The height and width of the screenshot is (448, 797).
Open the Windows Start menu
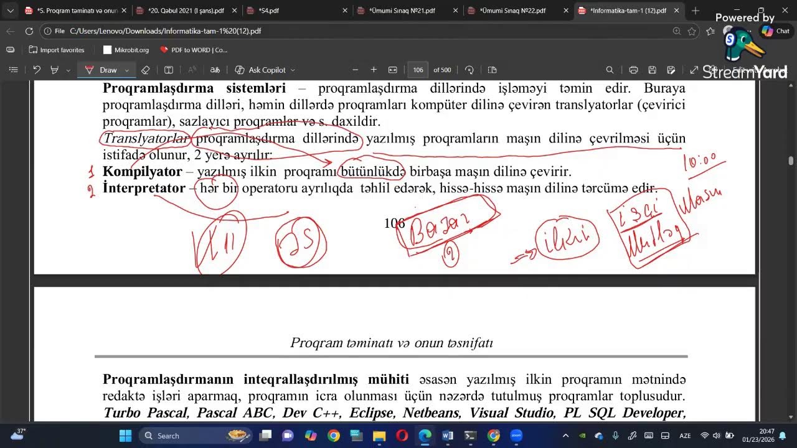125,436
